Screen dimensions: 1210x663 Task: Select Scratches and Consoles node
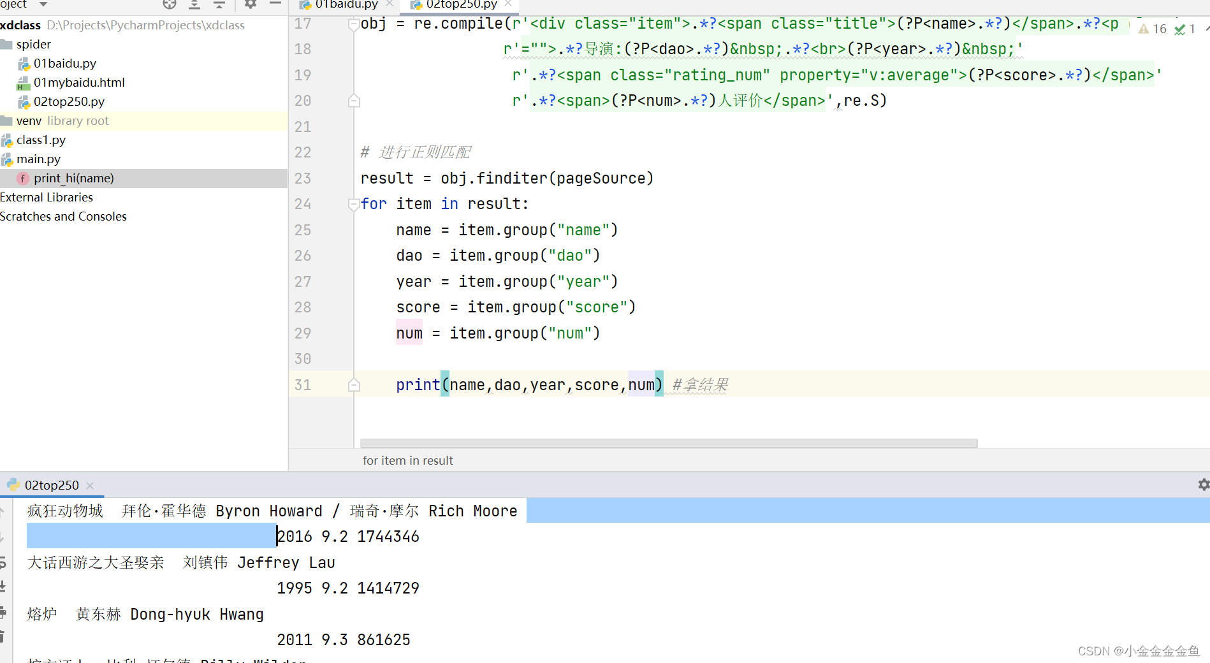[63, 216]
